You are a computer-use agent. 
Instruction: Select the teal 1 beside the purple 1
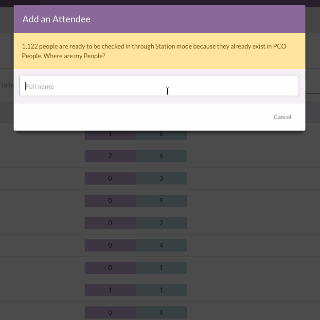tap(161, 290)
